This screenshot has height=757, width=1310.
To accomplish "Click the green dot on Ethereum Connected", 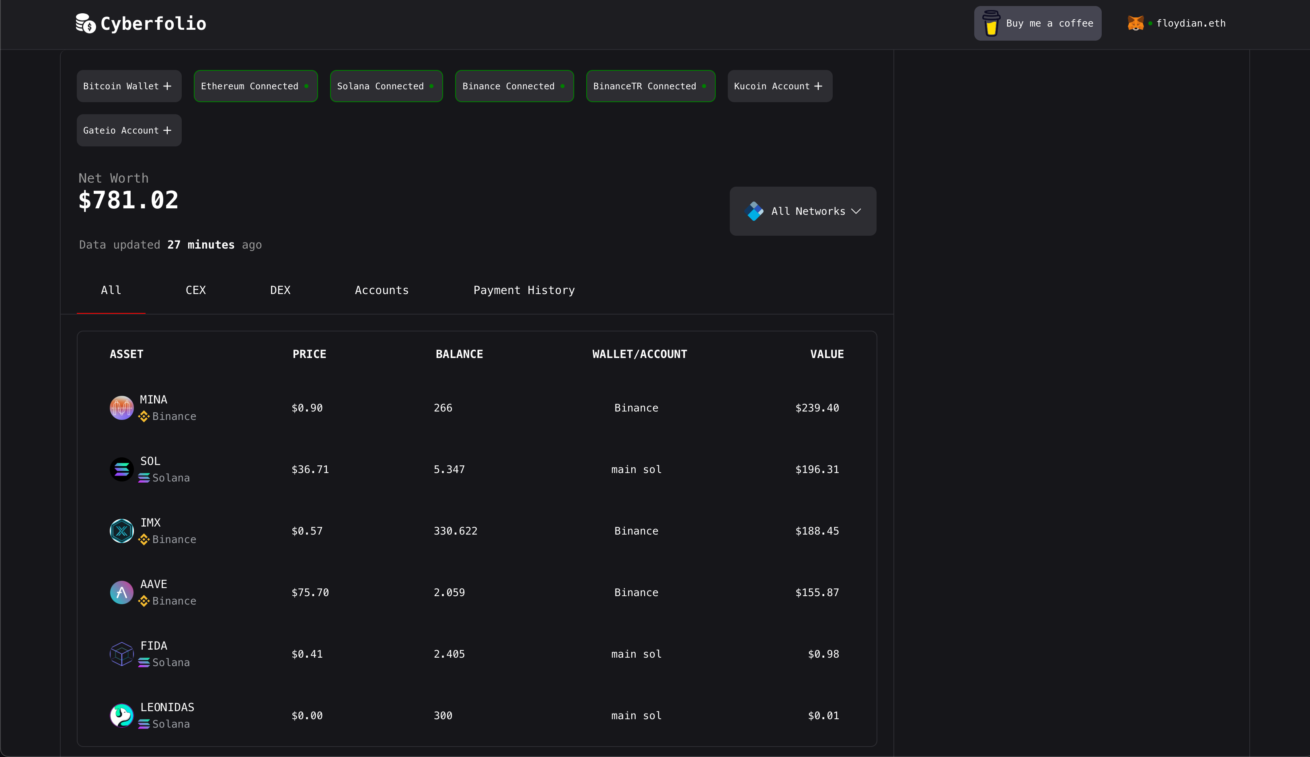I will tap(306, 86).
